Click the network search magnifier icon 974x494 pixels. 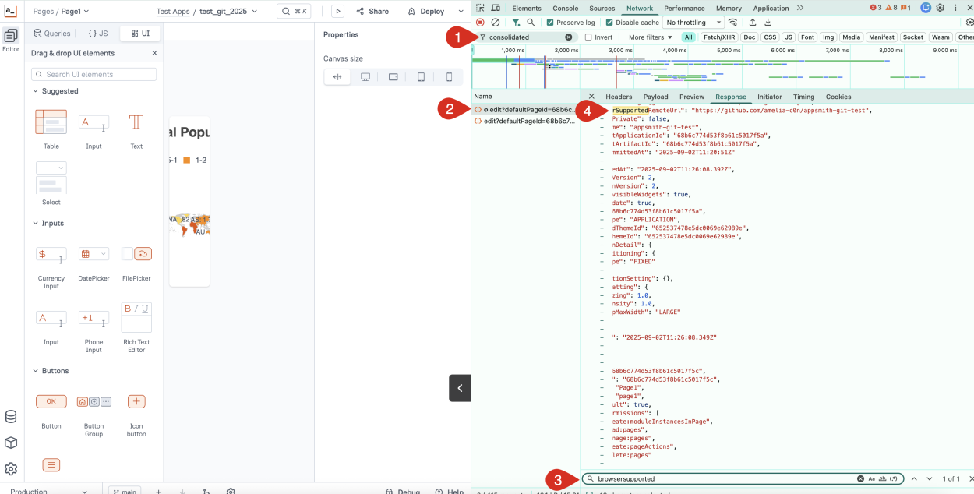point(532,23)
